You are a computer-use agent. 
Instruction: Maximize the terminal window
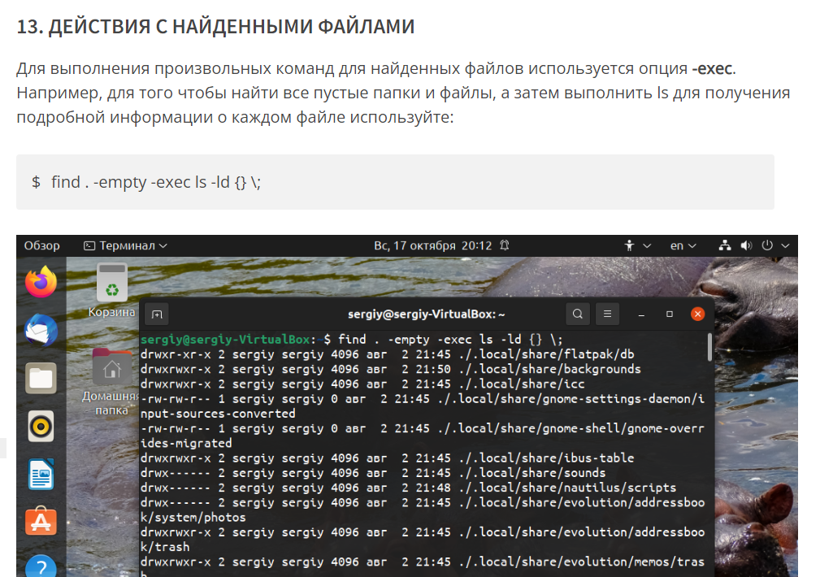point(670,315)
